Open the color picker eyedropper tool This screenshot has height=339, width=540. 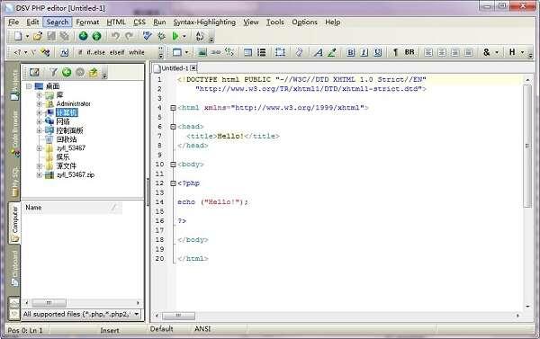pyautogui.click(x=331, y=52)
